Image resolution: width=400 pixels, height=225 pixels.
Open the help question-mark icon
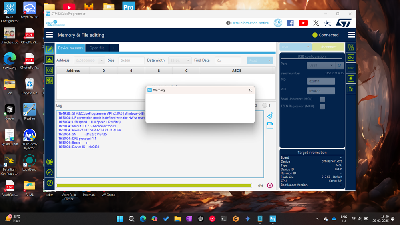(x=50, y=183)
